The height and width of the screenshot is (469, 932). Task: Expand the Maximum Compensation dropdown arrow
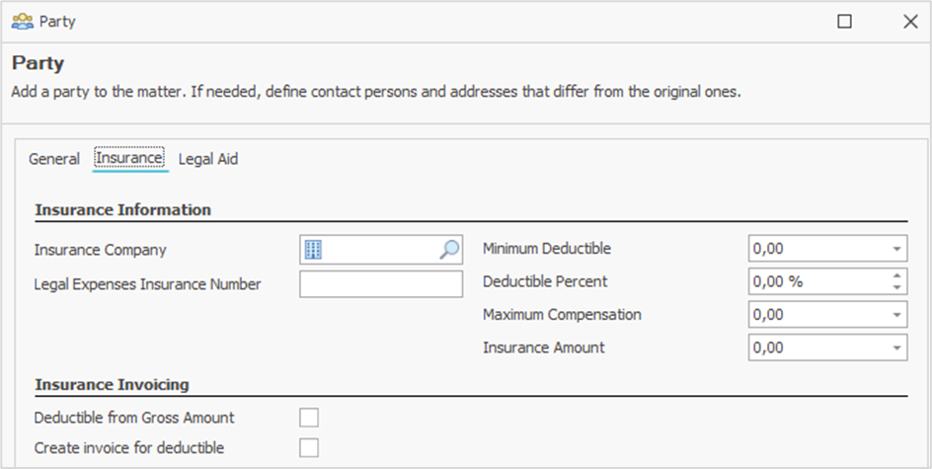coord(896,315)
